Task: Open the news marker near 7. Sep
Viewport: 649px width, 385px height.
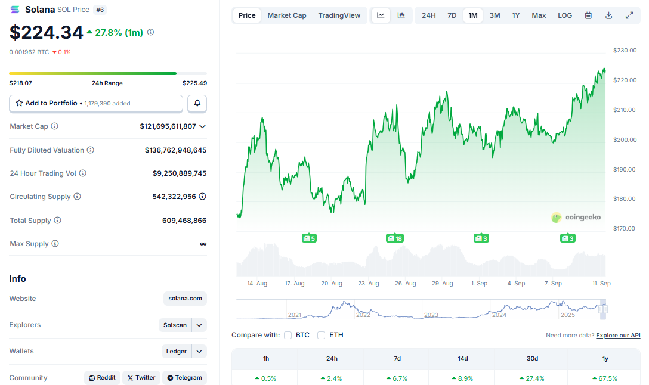Action: 568,238
